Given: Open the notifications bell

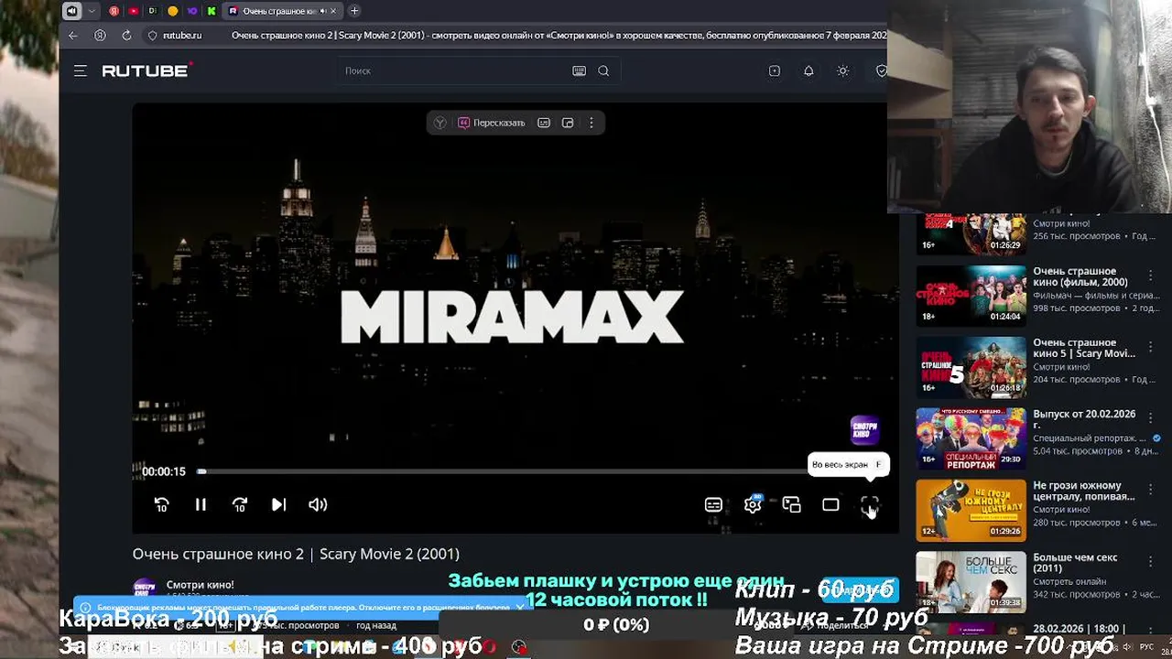Looking at the screenshot, I should click(x=808, y=70).
